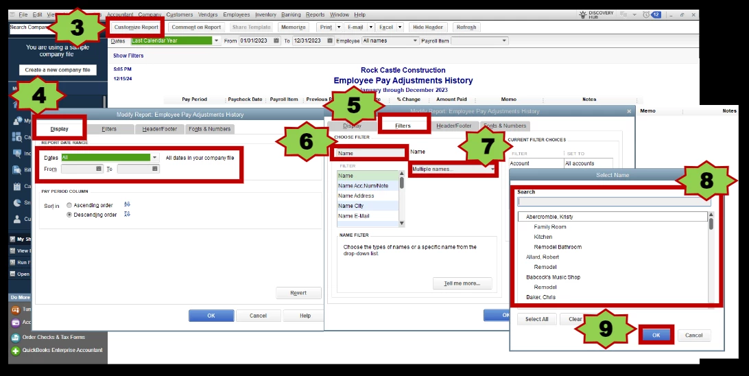Image resolution: width=749 pixels, height=376 pixels.
Task: Expand the E-mail button dropdown arrow
Action: (370, 27)
